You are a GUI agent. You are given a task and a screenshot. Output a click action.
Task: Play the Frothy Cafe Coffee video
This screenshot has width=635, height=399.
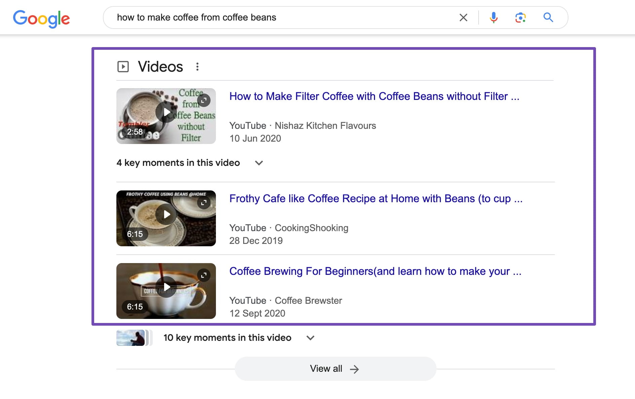click(166, 214)
